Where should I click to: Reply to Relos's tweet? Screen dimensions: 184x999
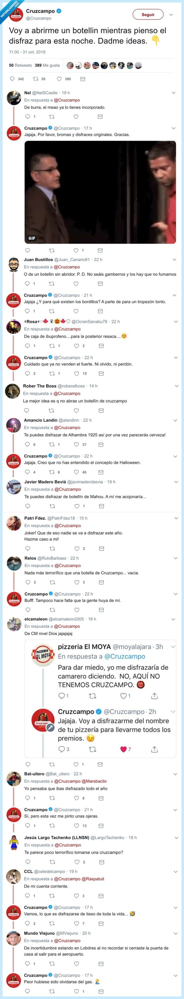(x=28, y=582)
